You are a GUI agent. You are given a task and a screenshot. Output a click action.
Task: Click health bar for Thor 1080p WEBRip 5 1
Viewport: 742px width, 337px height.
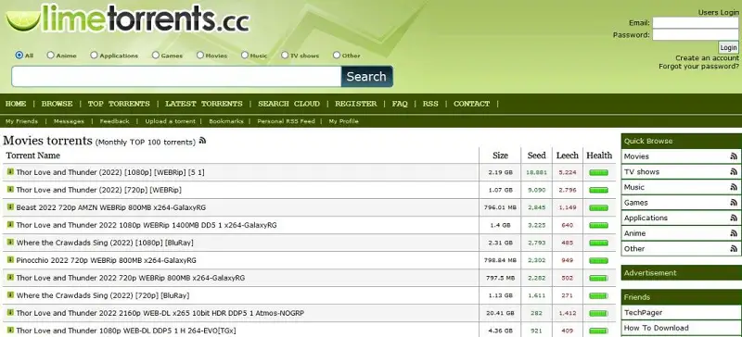598,172
